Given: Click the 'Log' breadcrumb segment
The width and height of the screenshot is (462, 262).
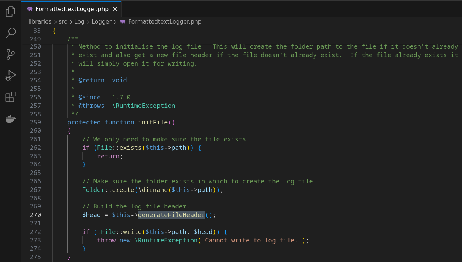Looking at the screenshot, I should point(79,21).
